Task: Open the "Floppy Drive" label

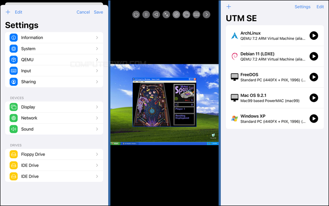Action: pyautogui.click(x=33, y=154)
